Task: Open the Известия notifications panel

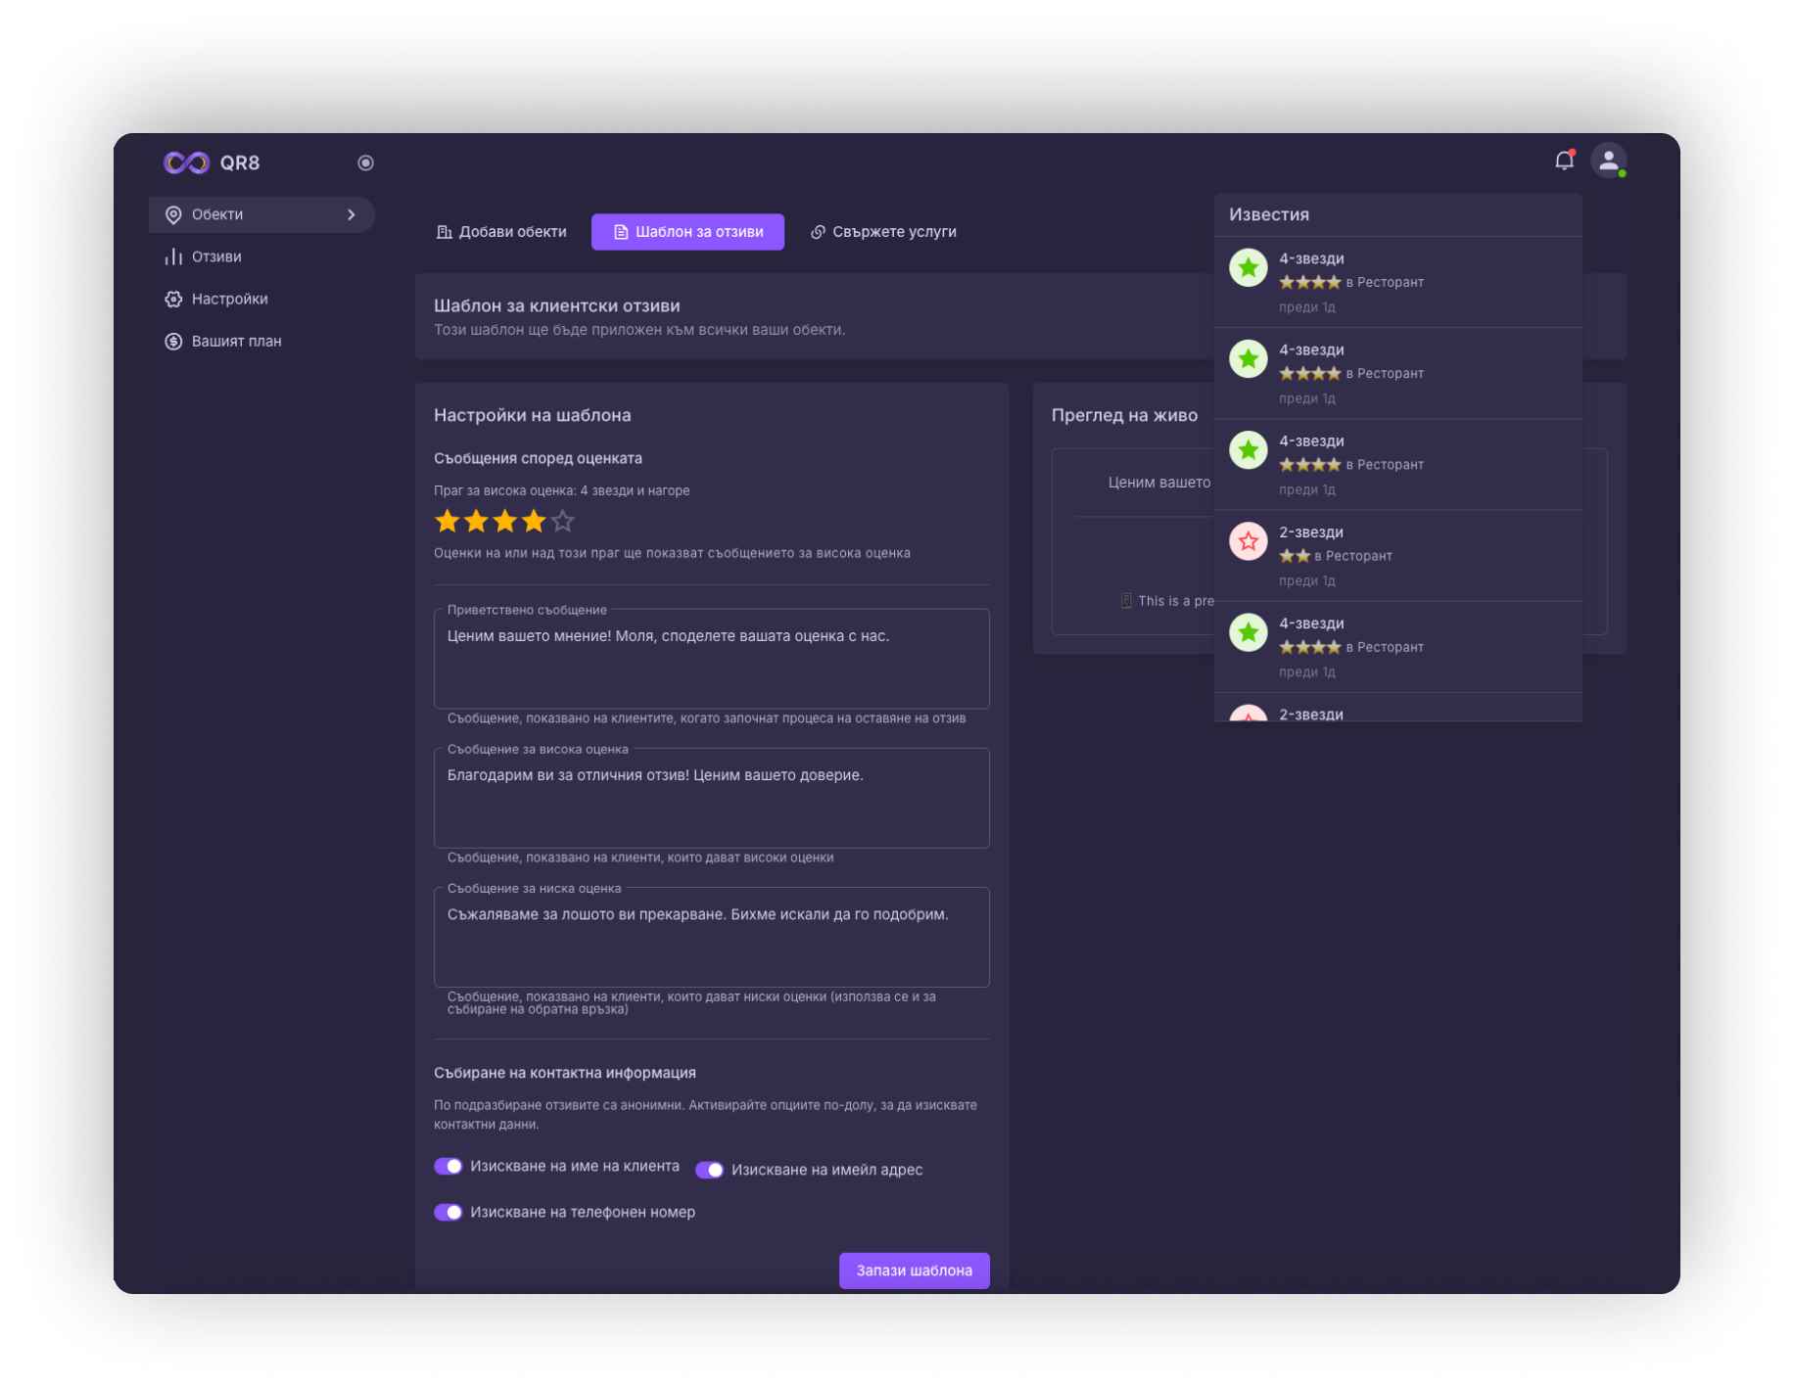Action: pyautogui.click(x=1267, y=213)
